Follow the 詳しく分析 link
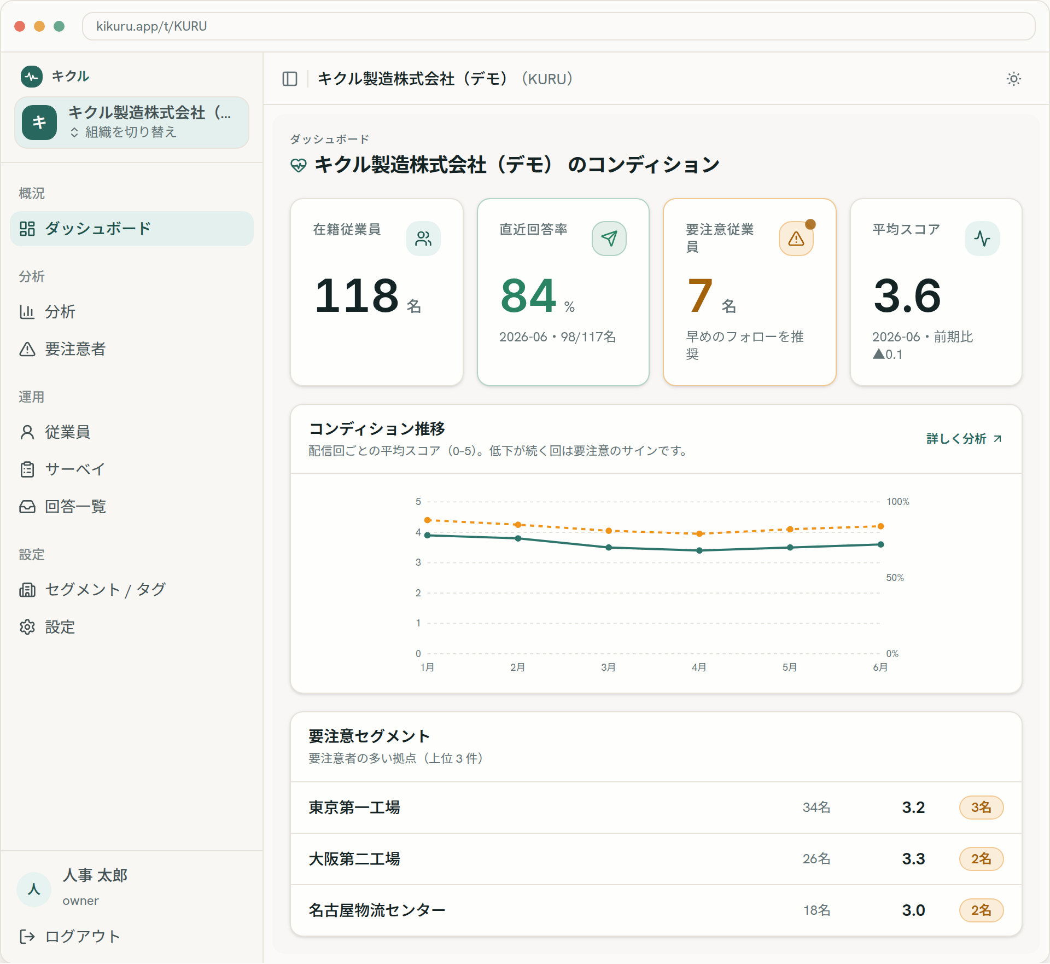Screen dimensions: 1050x964 pyautogui.click(x=964, y=439)
